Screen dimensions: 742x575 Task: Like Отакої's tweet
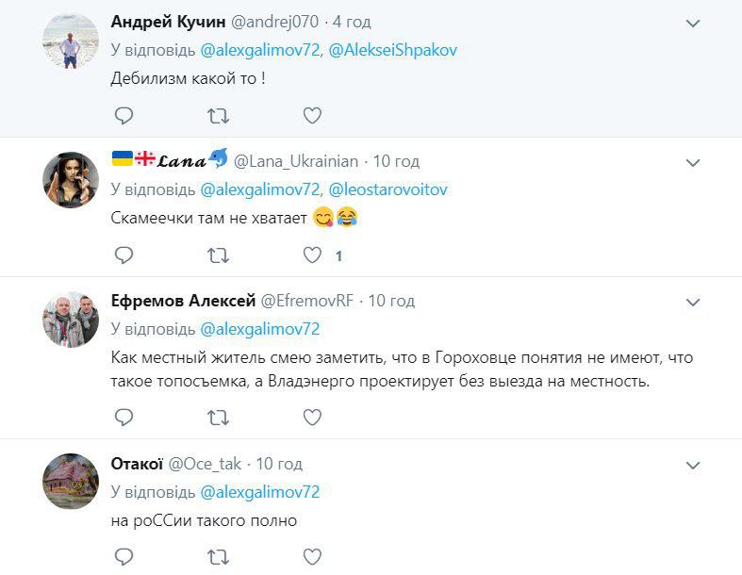point(312,556)
